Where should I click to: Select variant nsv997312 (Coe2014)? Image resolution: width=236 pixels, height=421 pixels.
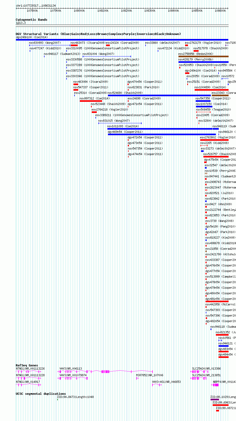tap(95, 98)
